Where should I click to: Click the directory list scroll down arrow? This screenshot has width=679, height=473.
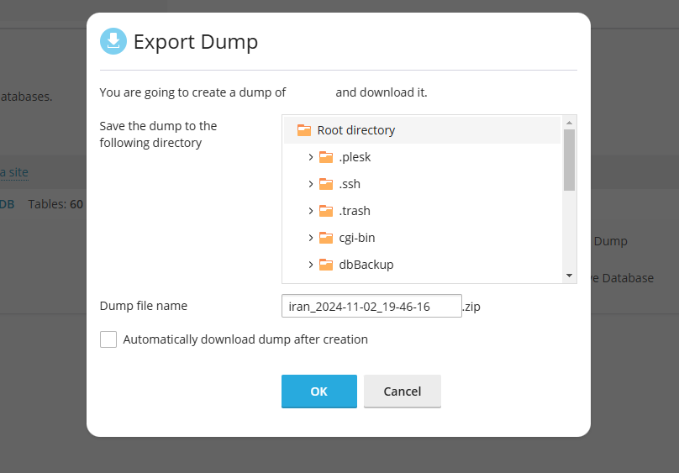tap(569, 276)
